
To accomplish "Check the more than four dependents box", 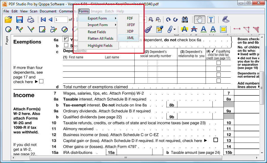I will [41, 81].
